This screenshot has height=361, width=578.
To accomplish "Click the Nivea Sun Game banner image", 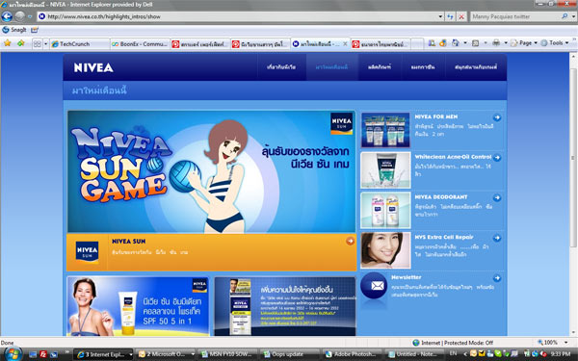I will (211, 171).
